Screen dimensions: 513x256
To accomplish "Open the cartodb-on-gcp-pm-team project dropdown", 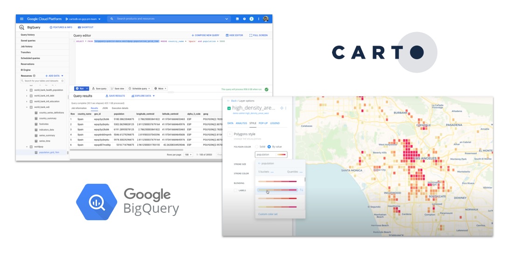I will click(x=83, y=19).
